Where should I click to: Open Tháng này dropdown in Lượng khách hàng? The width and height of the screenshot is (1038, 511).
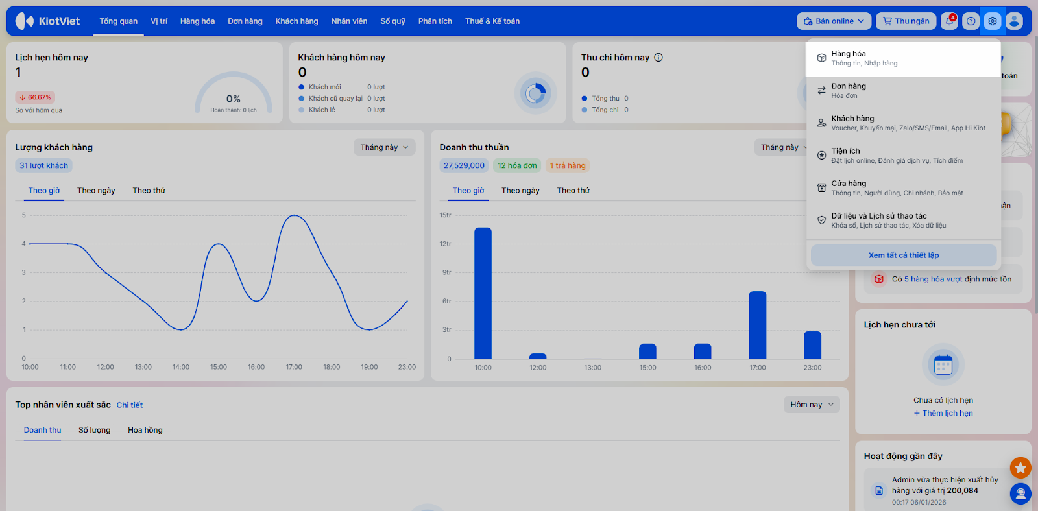(x=384, y=147)
